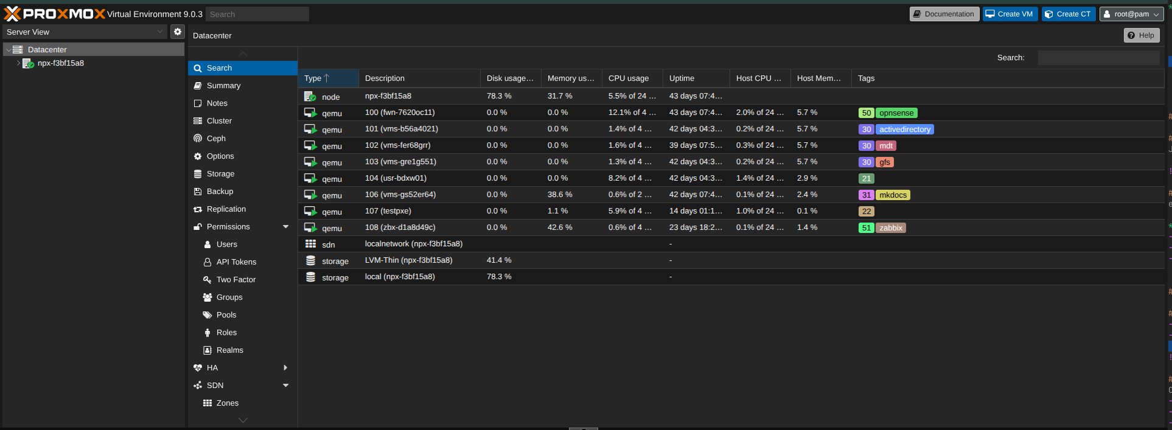Expand the npx-f3bf15a8 node in tree
Screen dimensions: 1172x430
[x=18, y=63]
